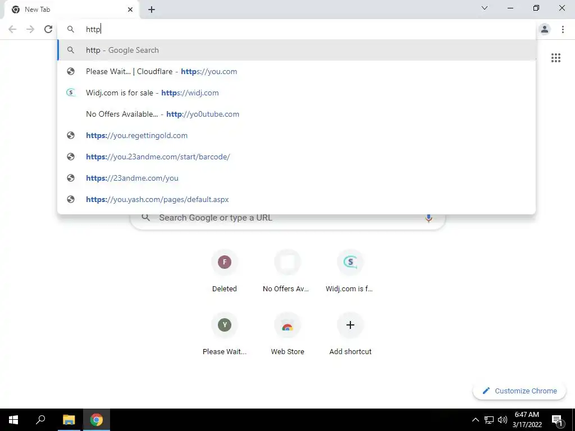Select the New Tab tab
The image size is (575, 431).
72,10
